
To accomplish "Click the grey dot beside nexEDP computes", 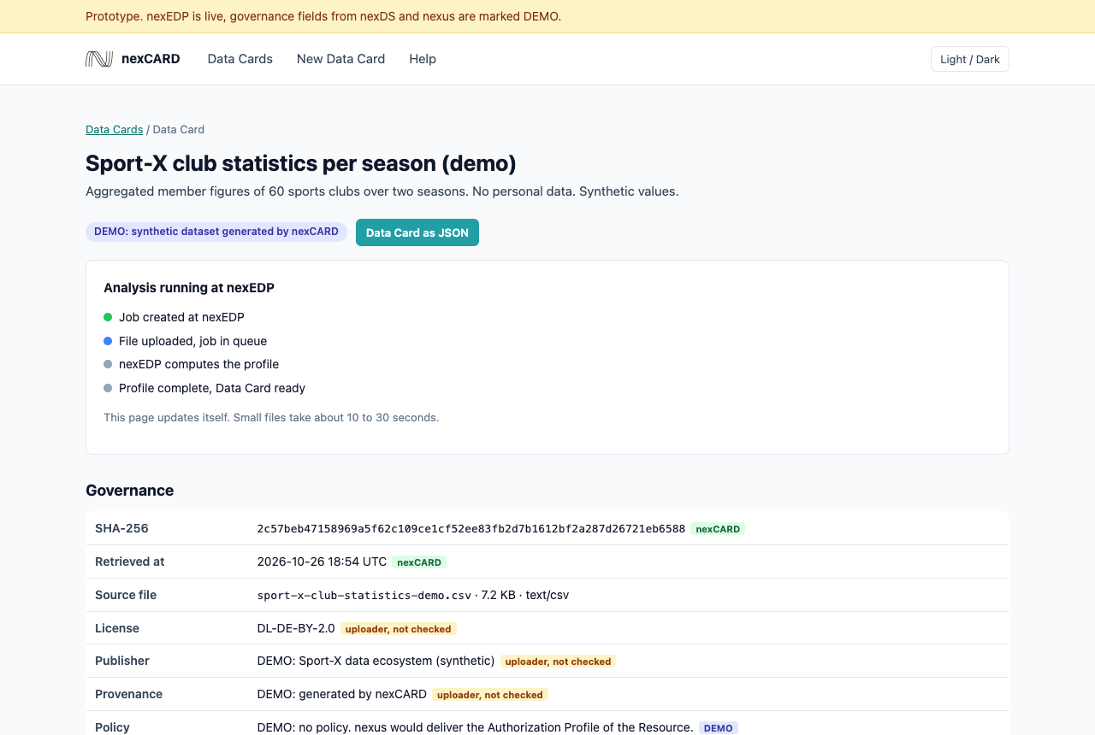I will tap(108, 364).
